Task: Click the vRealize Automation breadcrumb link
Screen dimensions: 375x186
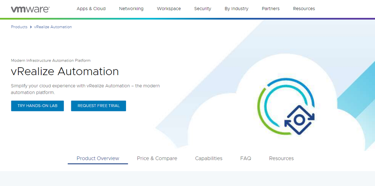Action: coord(53,27)
